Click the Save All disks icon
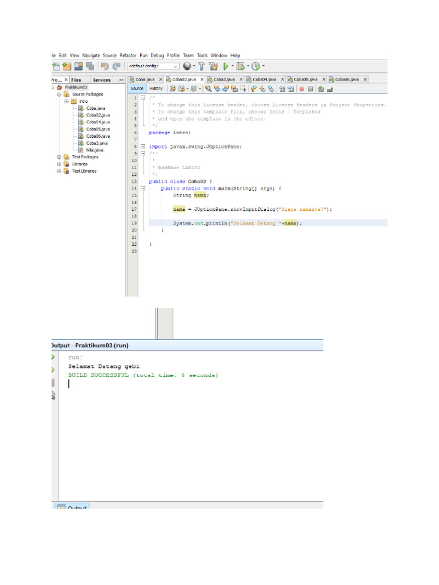Viewport: 439px width, 585px height. pyautogui.click(x=90, y=66)
